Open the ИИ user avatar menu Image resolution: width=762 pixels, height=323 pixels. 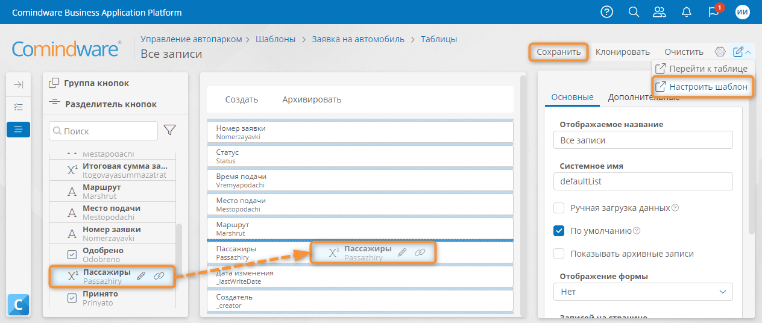[743, 12]
